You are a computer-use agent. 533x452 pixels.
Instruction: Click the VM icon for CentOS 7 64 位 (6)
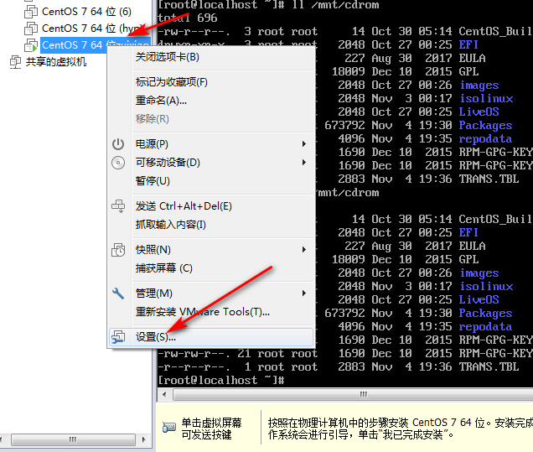(x=31, y=12)
